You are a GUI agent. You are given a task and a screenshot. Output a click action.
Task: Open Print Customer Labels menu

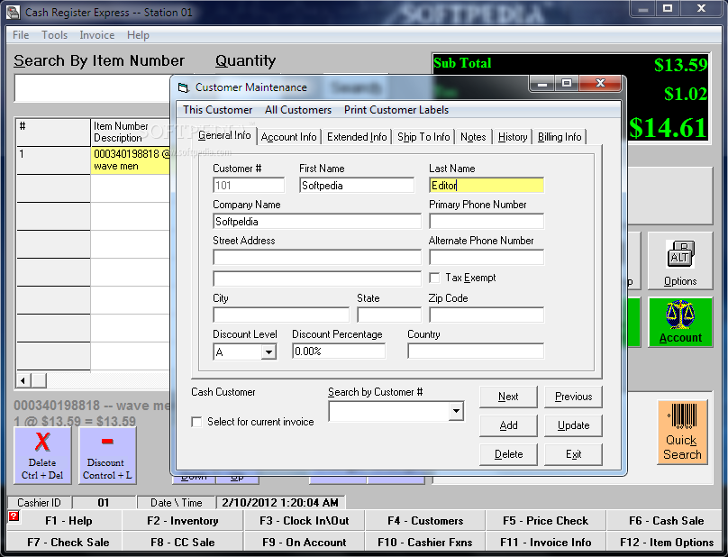396,110
